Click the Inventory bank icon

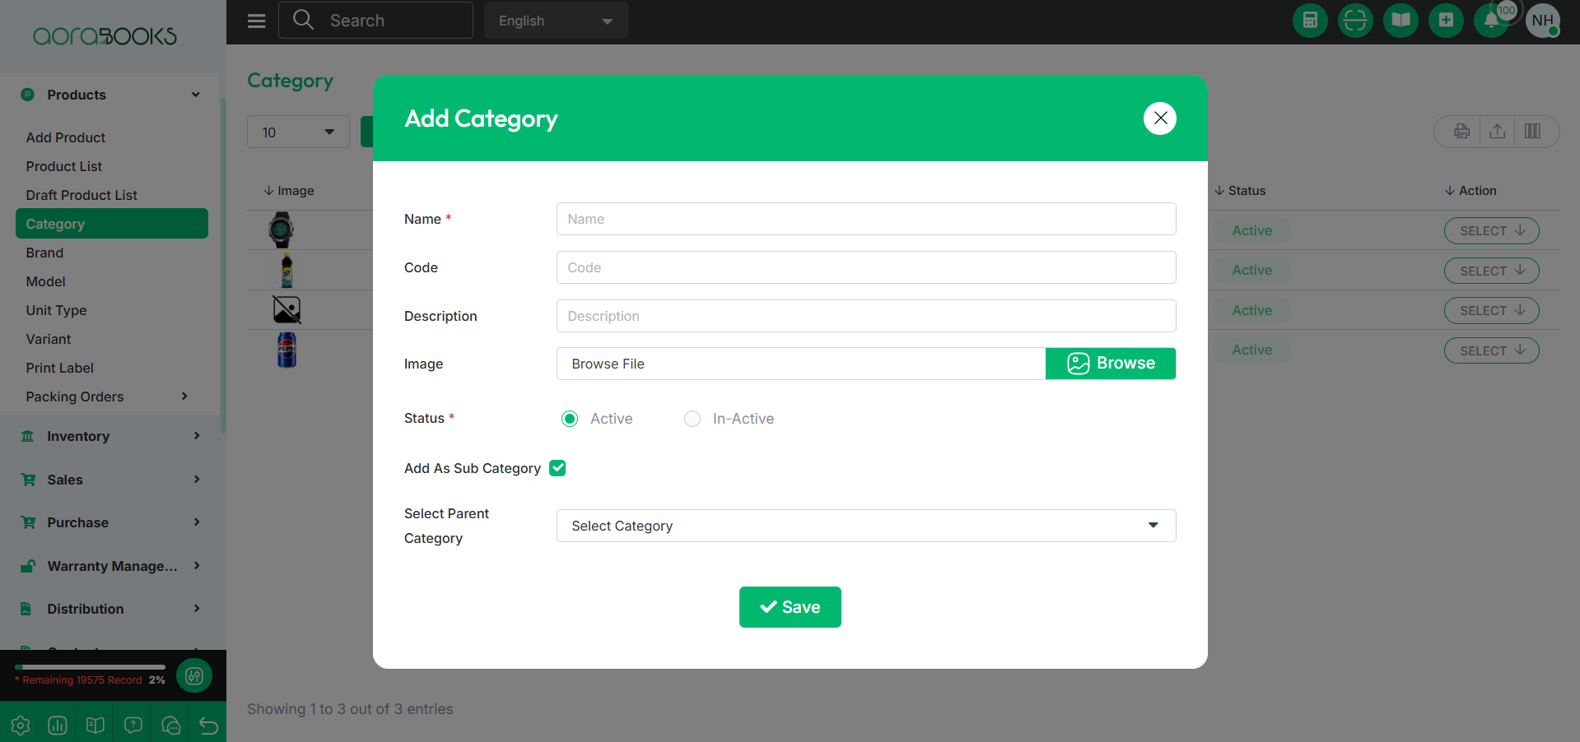click(x=27, y=436)
